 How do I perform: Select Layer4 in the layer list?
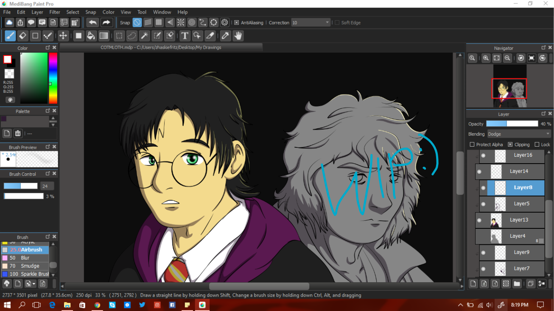click(x=510, y=236)
